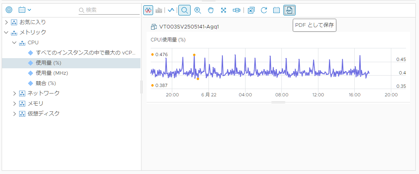Click the 04:00 time axis label

pyautogui.click(x=245, y=94)
